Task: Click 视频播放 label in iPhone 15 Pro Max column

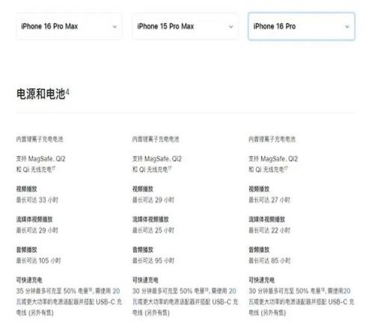Action: (143, 189)
